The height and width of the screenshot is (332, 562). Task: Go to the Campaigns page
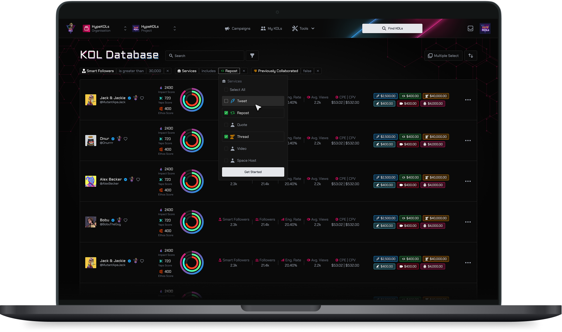238,28
